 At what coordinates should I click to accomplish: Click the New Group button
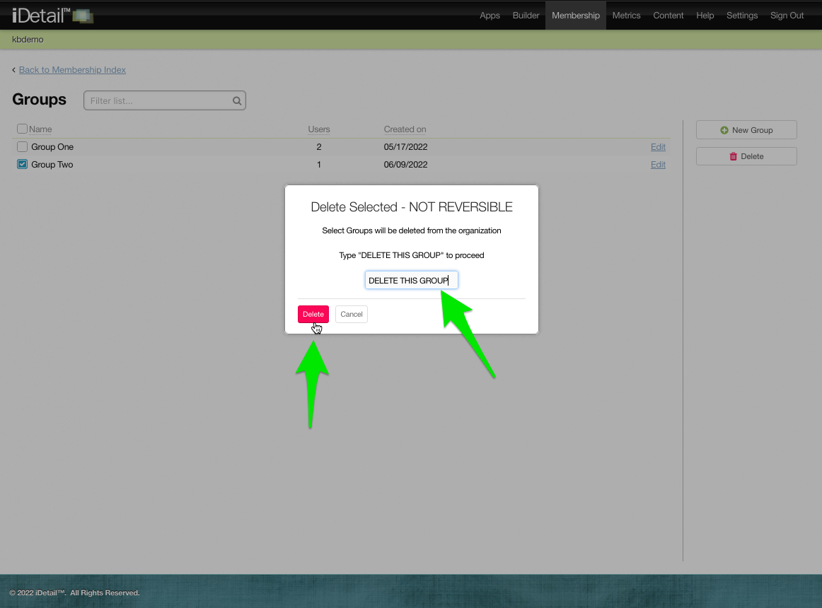click(746, 130)
